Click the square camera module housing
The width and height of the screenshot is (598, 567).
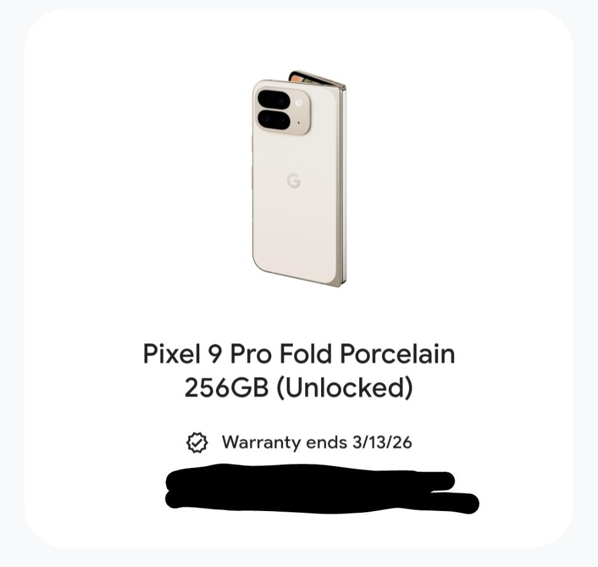point(284,110)
